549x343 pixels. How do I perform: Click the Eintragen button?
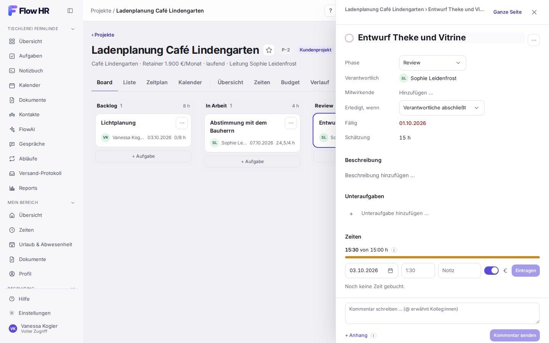525,271
